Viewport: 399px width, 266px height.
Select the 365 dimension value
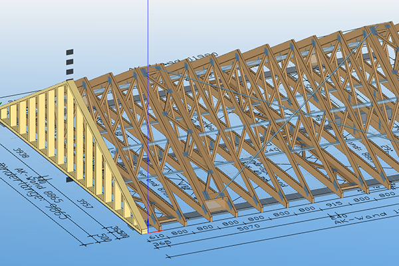click(160, 244)
